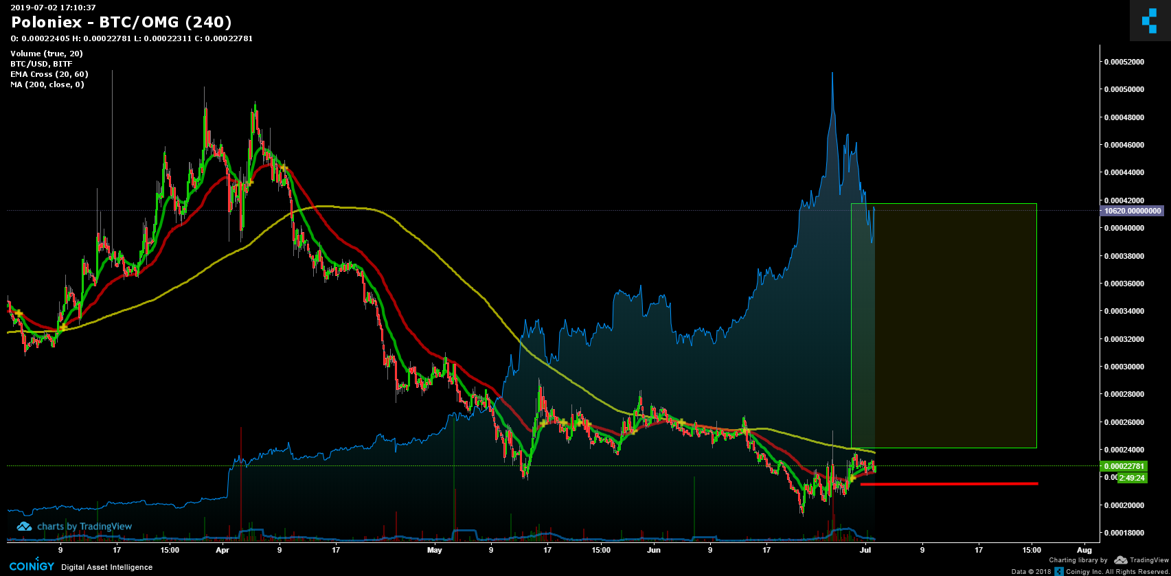Click the 'Aug' label on the time axis
1171x576 pixels.
point(1084,550)
